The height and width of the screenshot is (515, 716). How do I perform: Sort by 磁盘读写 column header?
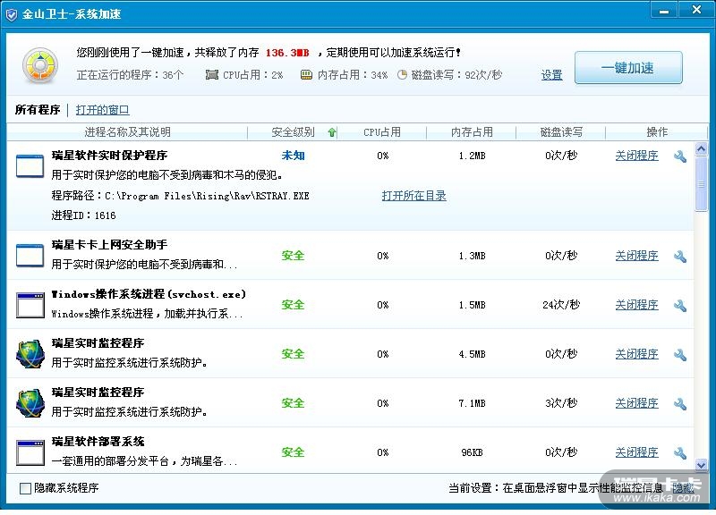click(x=561, y=132)
